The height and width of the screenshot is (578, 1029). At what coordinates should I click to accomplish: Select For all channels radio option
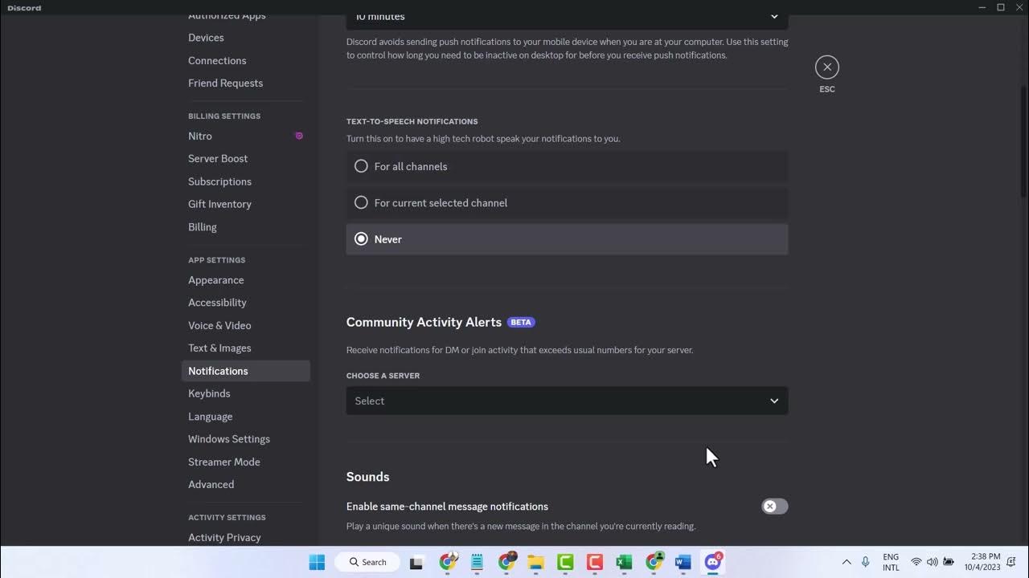coord(567,166)
